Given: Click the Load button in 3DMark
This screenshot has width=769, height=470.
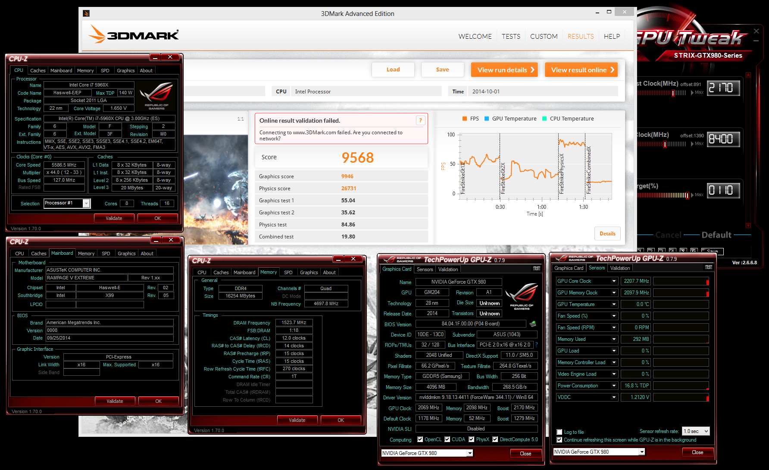Looking at the screenshot, I should coord(393,70).
